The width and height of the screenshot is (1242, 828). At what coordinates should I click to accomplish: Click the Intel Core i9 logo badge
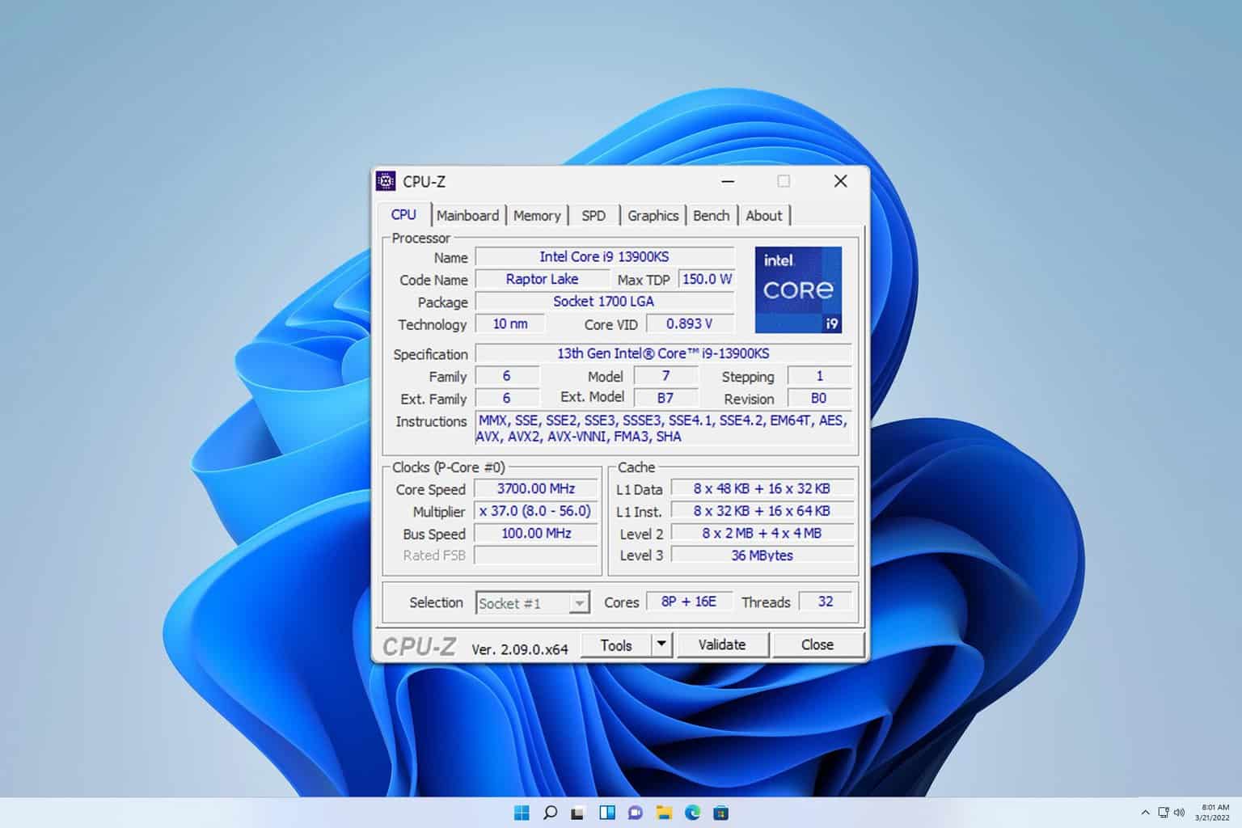coord(798,289)
